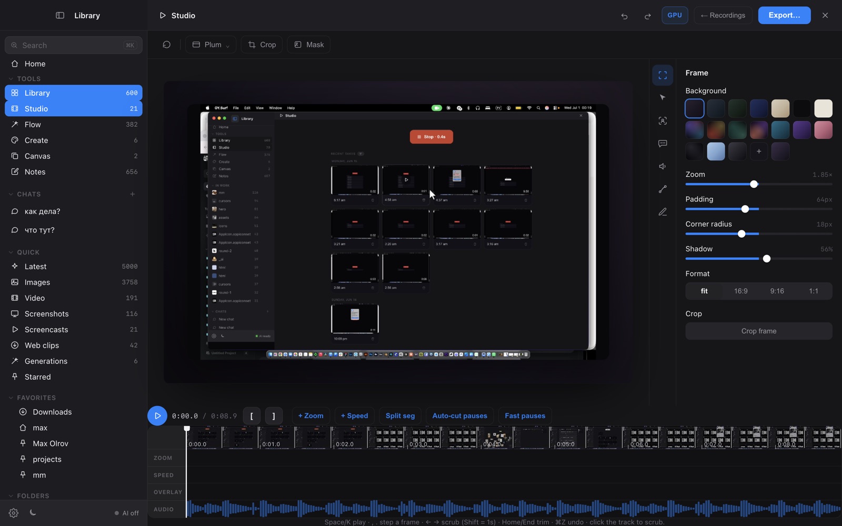
Task: Select the 9:16 format option
Action: tap(777, 291)
